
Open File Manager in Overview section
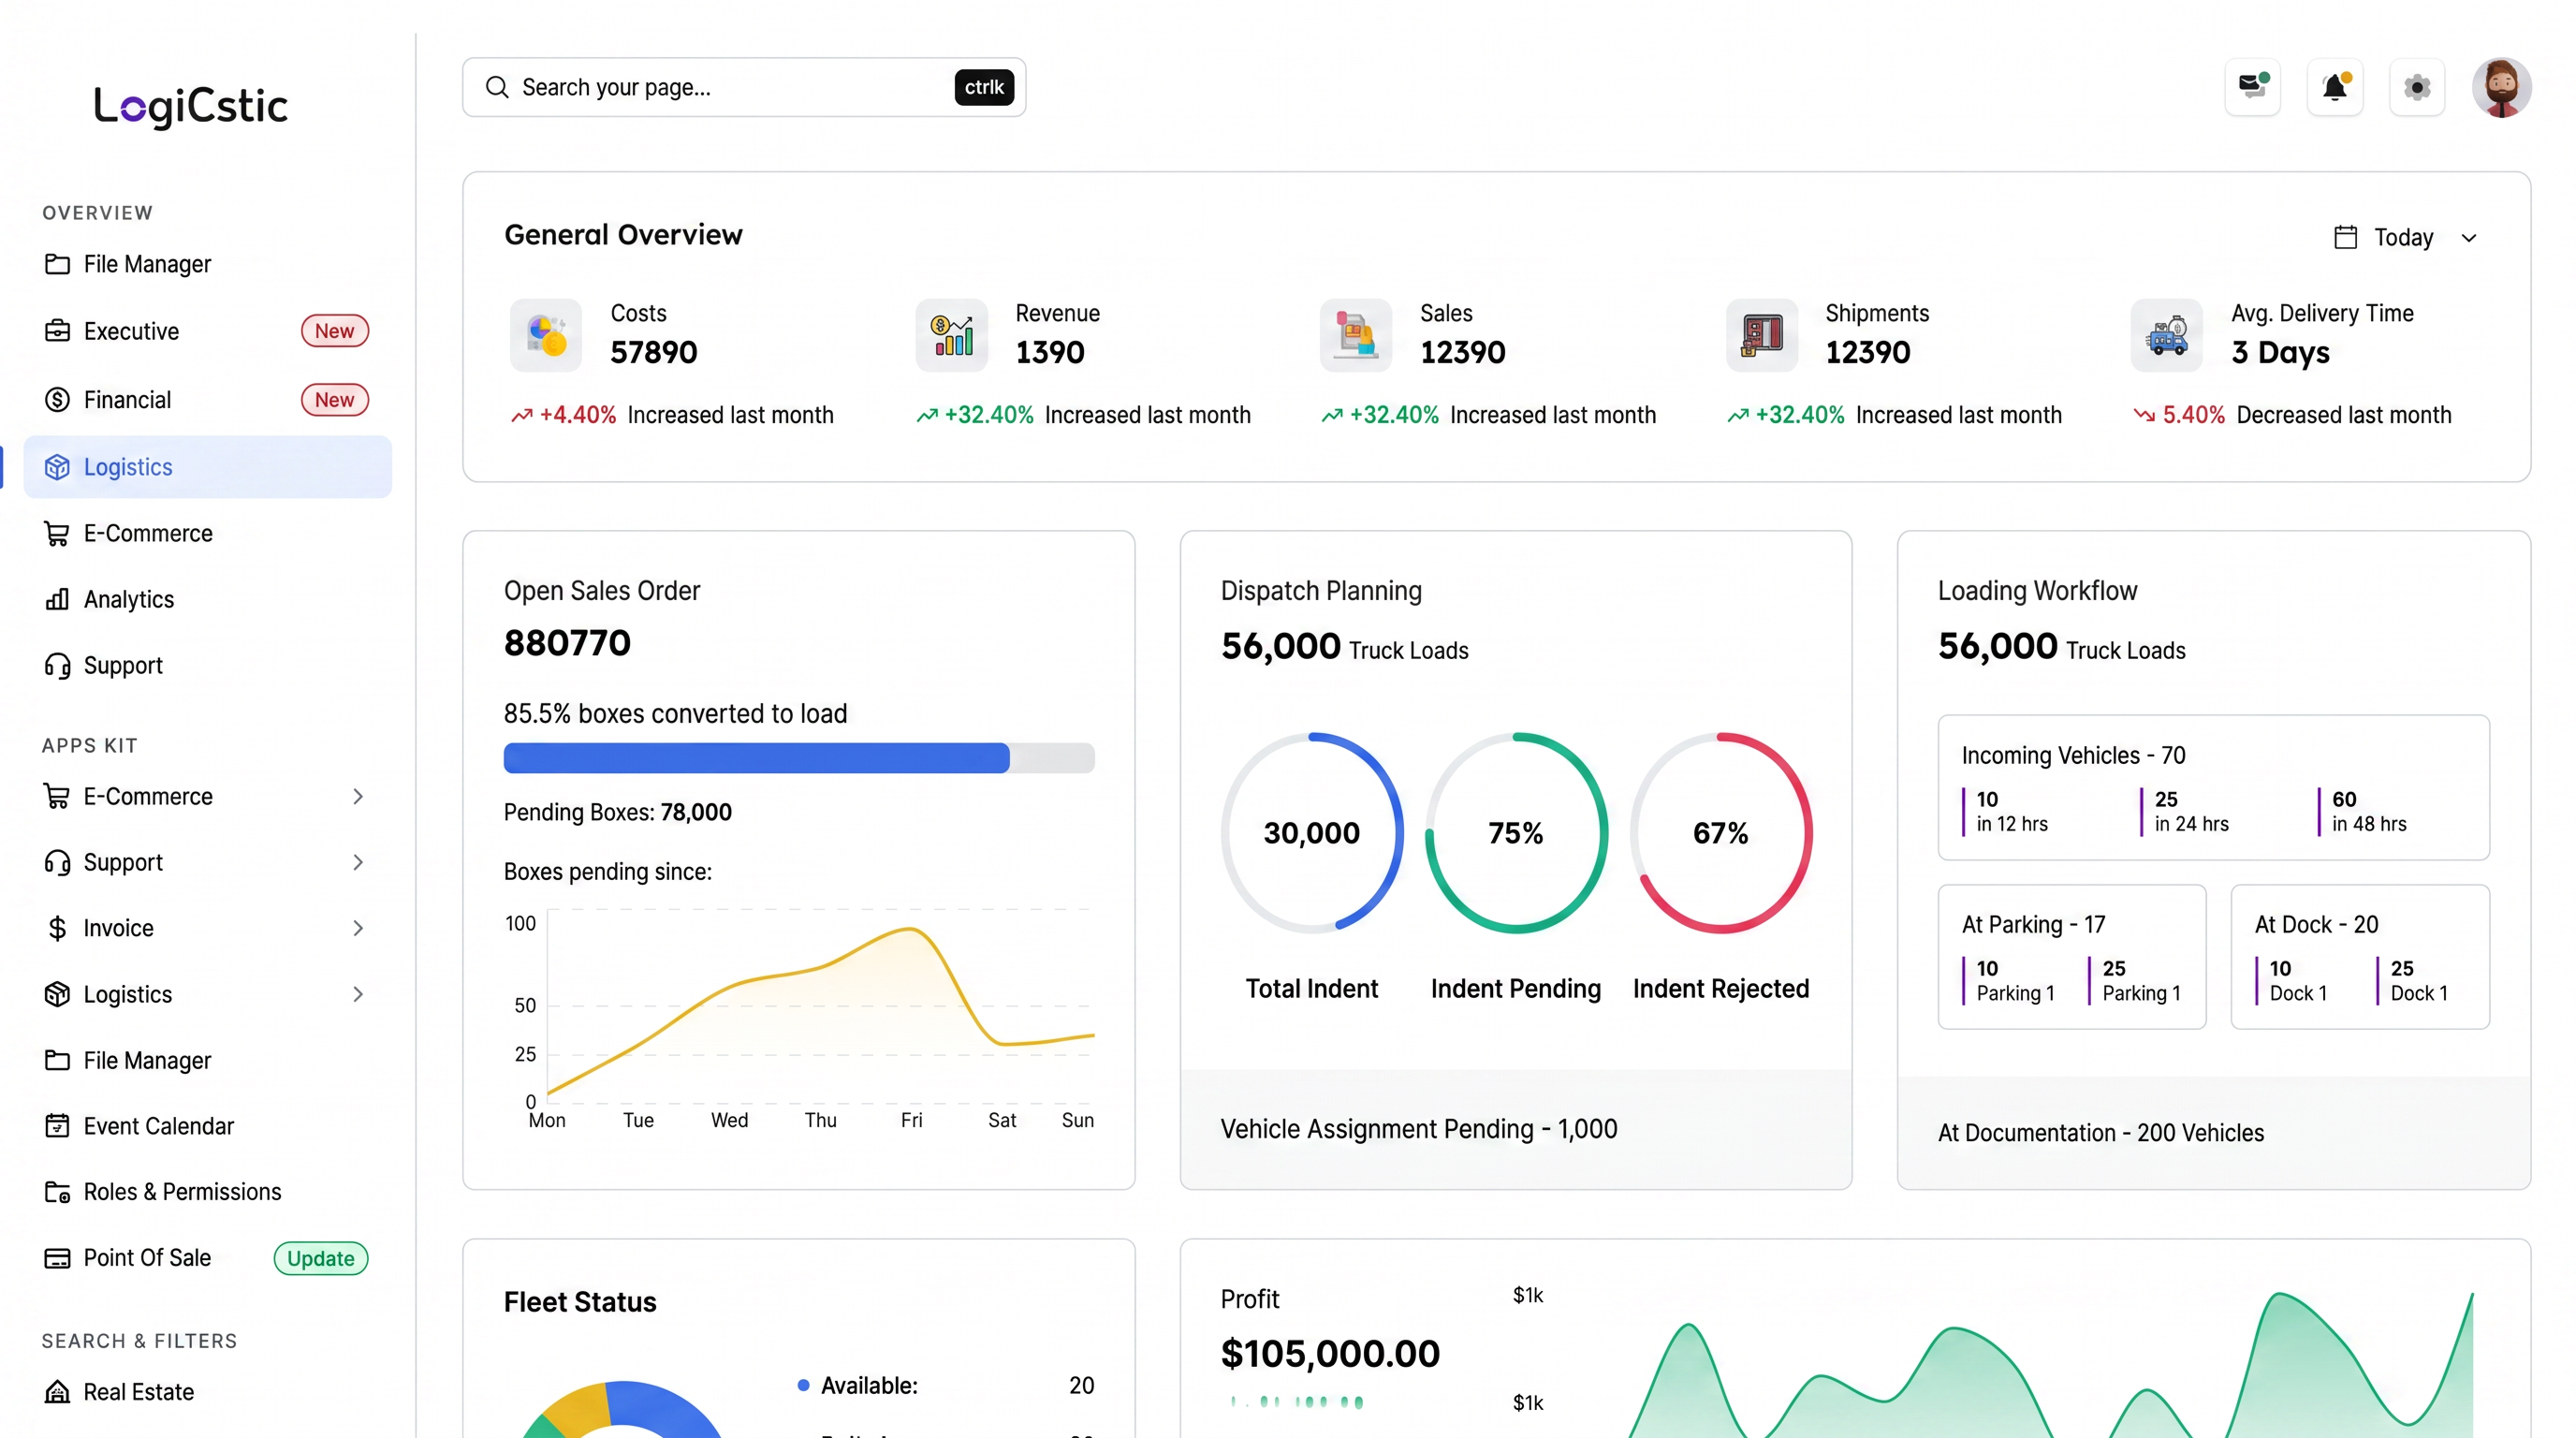(207, 264)
